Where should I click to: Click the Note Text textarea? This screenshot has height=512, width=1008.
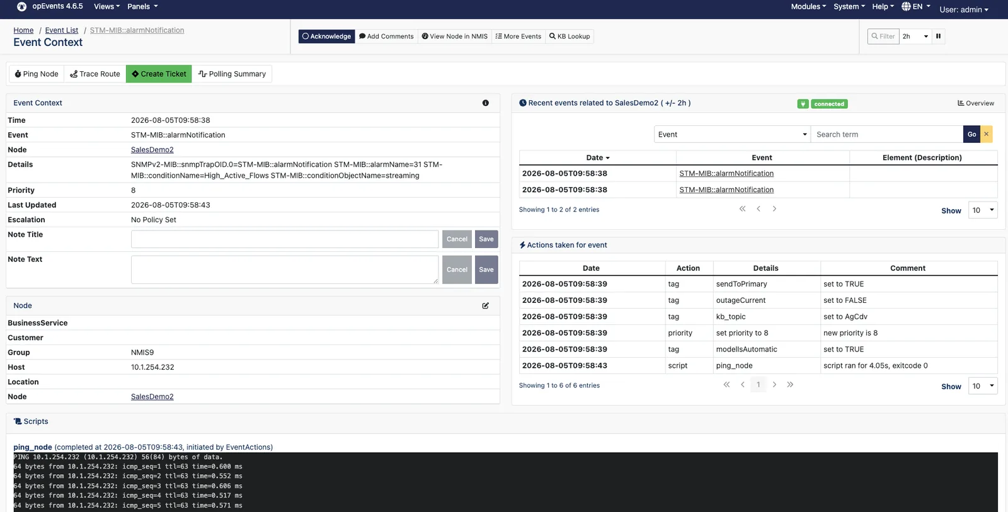coord(285,270)
